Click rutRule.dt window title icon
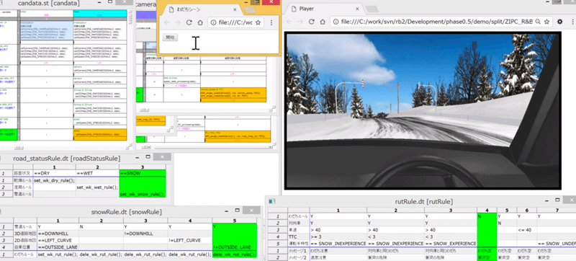576x261 pixels. point(272,201)
